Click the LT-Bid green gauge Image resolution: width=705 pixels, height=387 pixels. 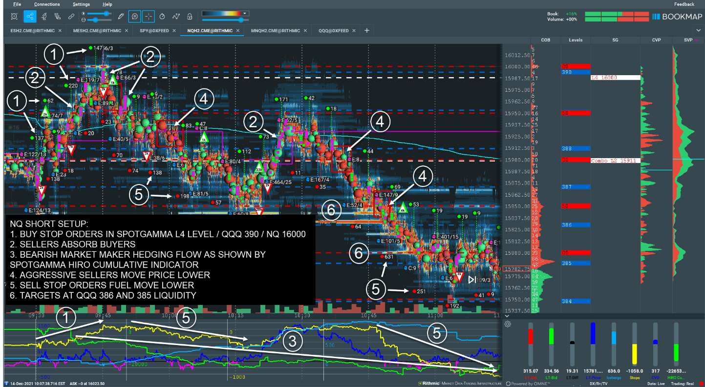(551, 345)
